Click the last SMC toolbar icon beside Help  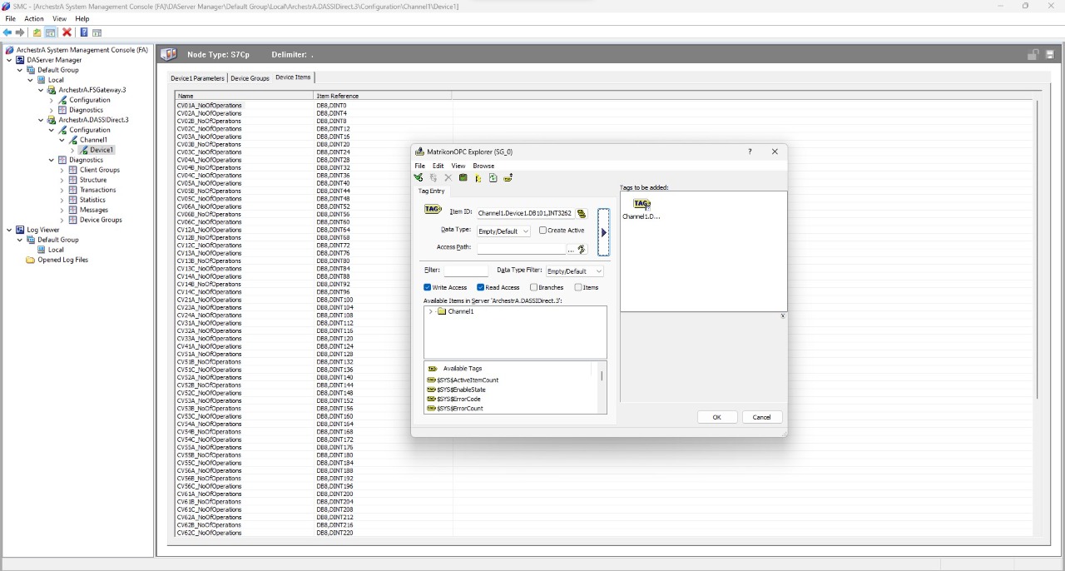[x=97, y=32]
